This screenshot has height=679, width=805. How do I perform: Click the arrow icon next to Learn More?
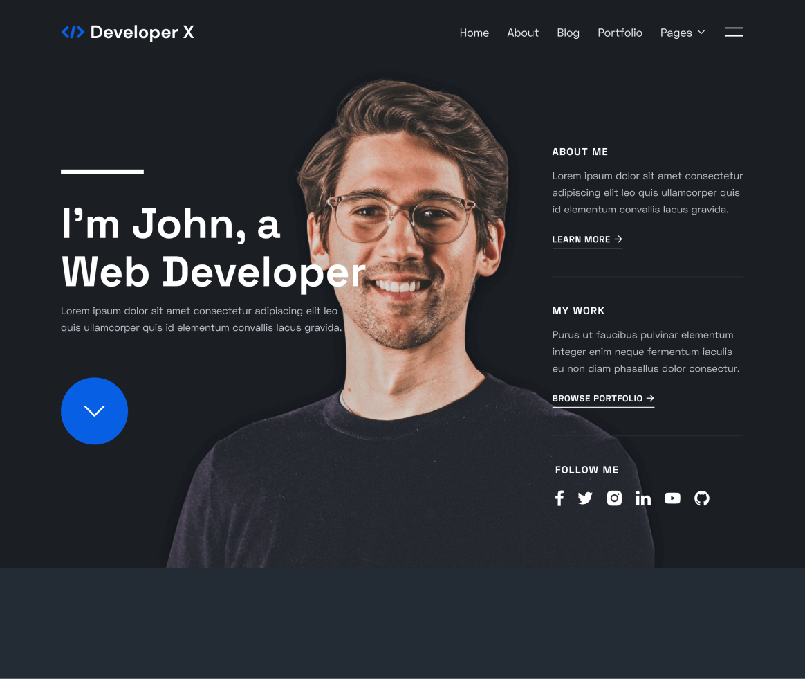click(x=619, y=239)
